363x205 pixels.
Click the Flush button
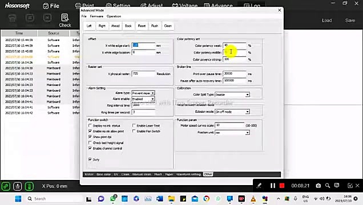point(155,26)
